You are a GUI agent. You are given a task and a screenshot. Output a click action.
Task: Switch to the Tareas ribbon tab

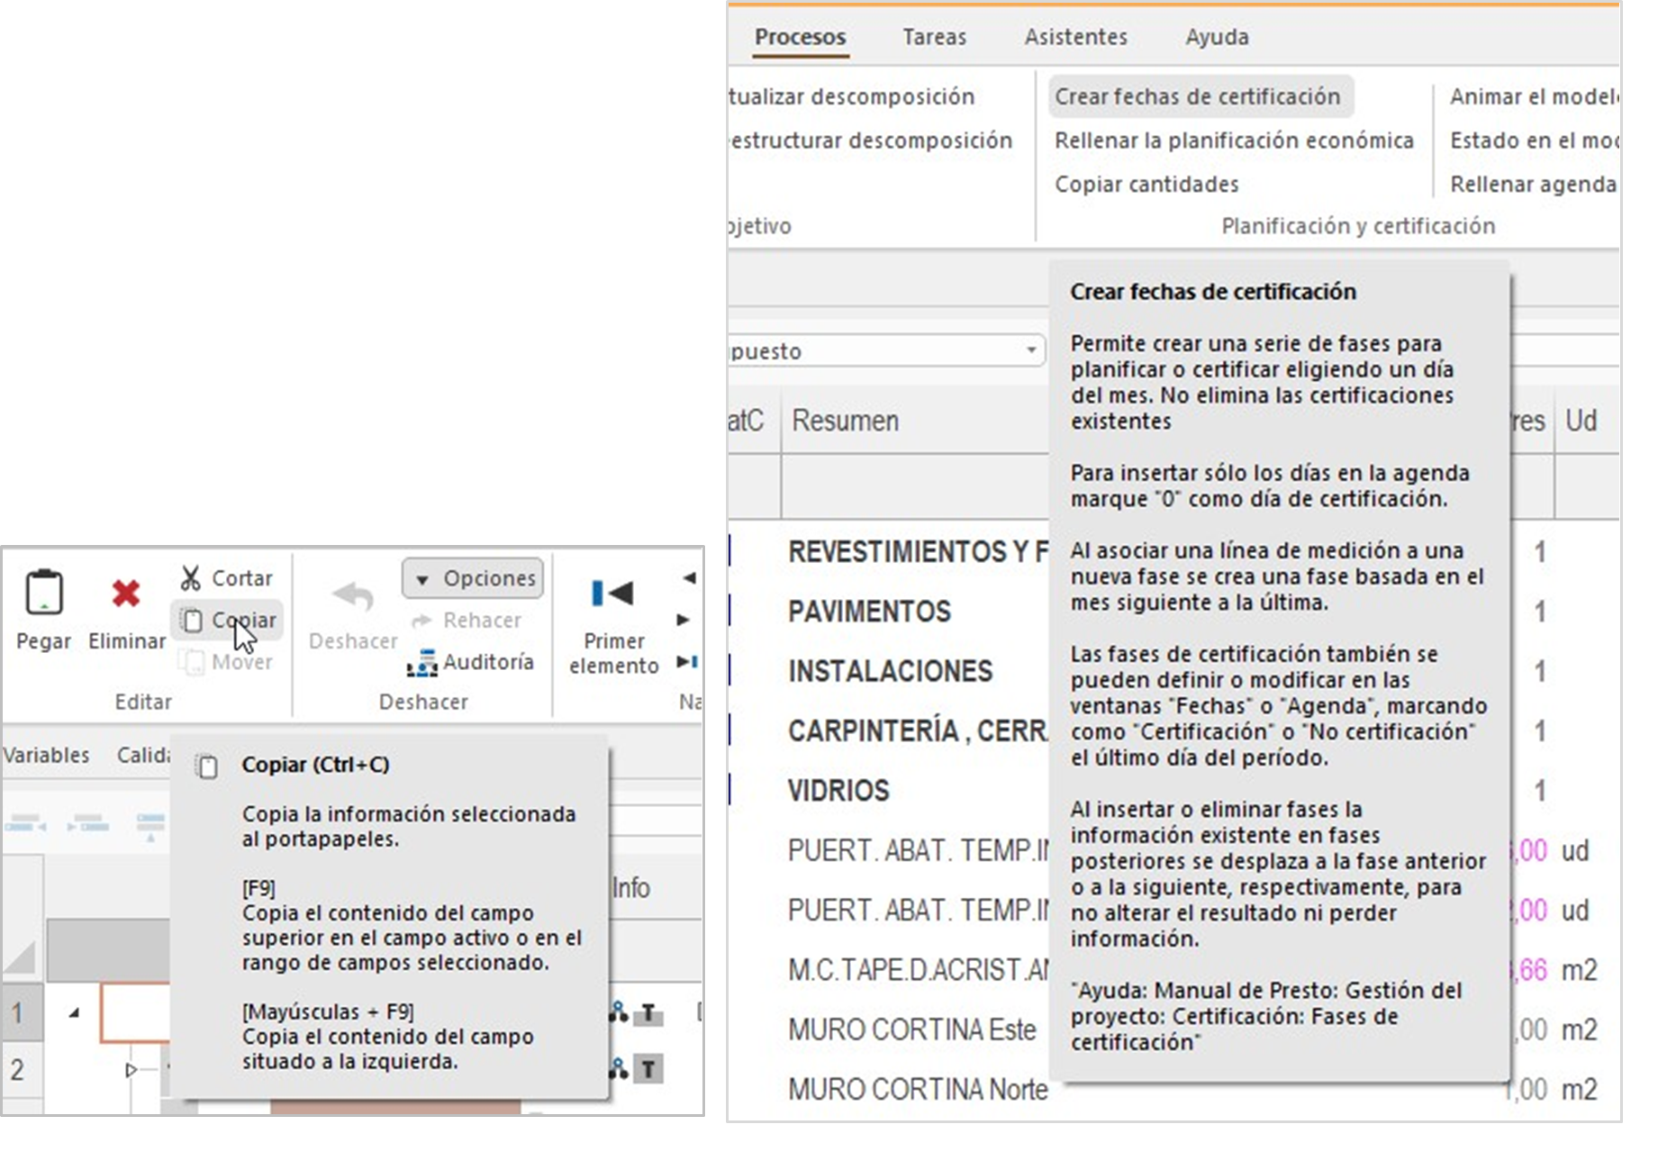[x=934, y=38]
